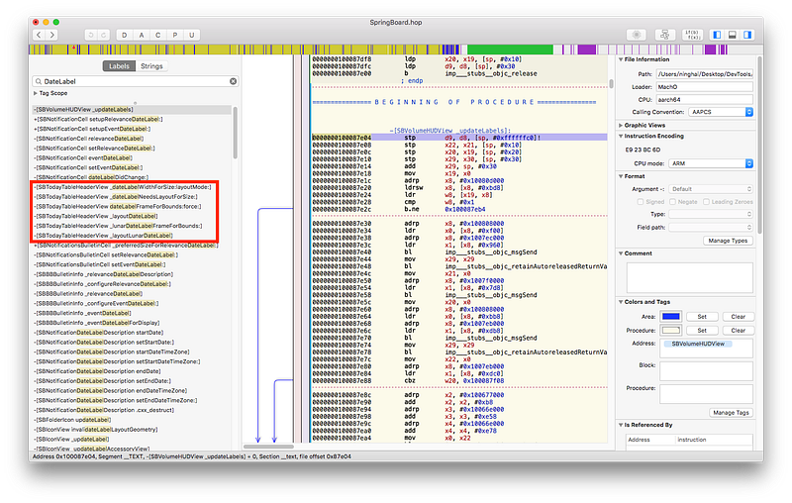Click Clear button for Area color

pos(738,317)
